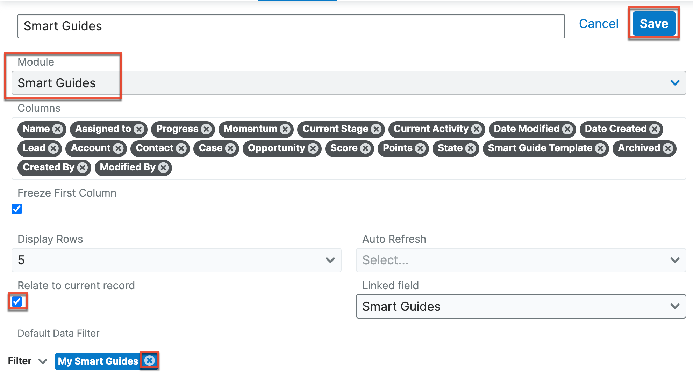
Task: Uncheck the Freeze First Column checkbox
Action: pos(17,209)
